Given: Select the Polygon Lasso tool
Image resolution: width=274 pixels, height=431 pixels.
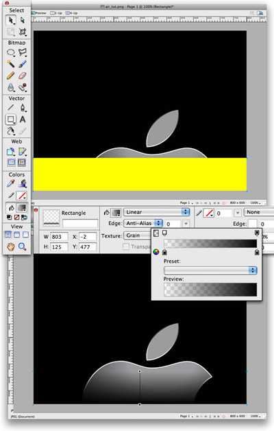Looking at the screenshot, I should (x=23, y=52).
